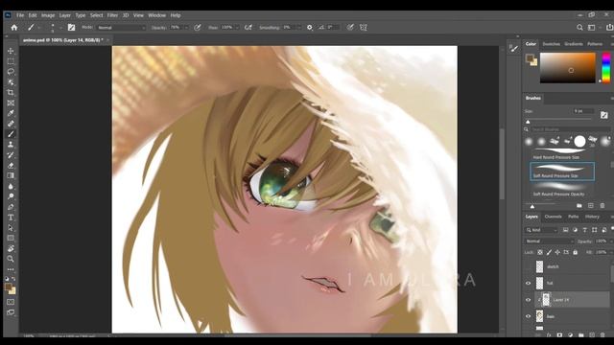Screen dimensions: 614x345
Task: Click the foreground color swatch in toolbar
Action: click(x=9, y=287)
